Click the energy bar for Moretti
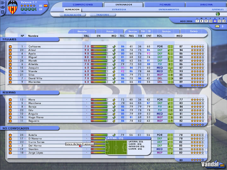227x170 pixels. click(99, 61)
